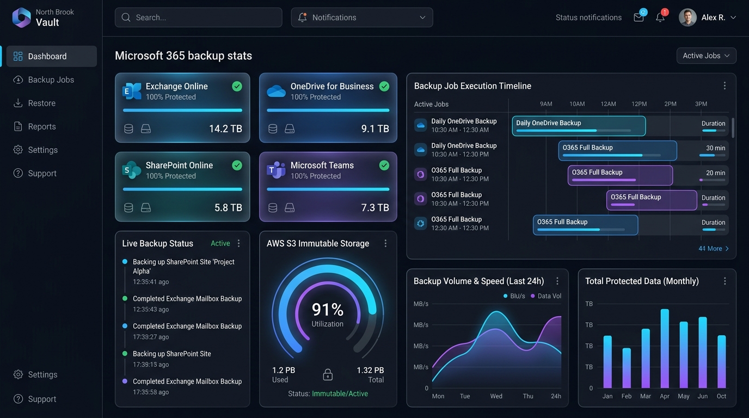Toggle Exchange Online protected checkmark
The height and width of the screenshot is (418, 749).
(237, 86)
